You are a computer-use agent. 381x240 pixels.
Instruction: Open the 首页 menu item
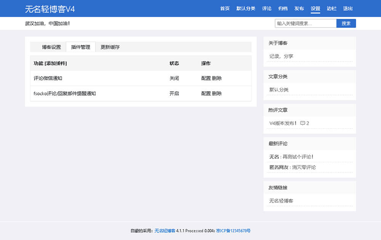[x=225, y=8]
